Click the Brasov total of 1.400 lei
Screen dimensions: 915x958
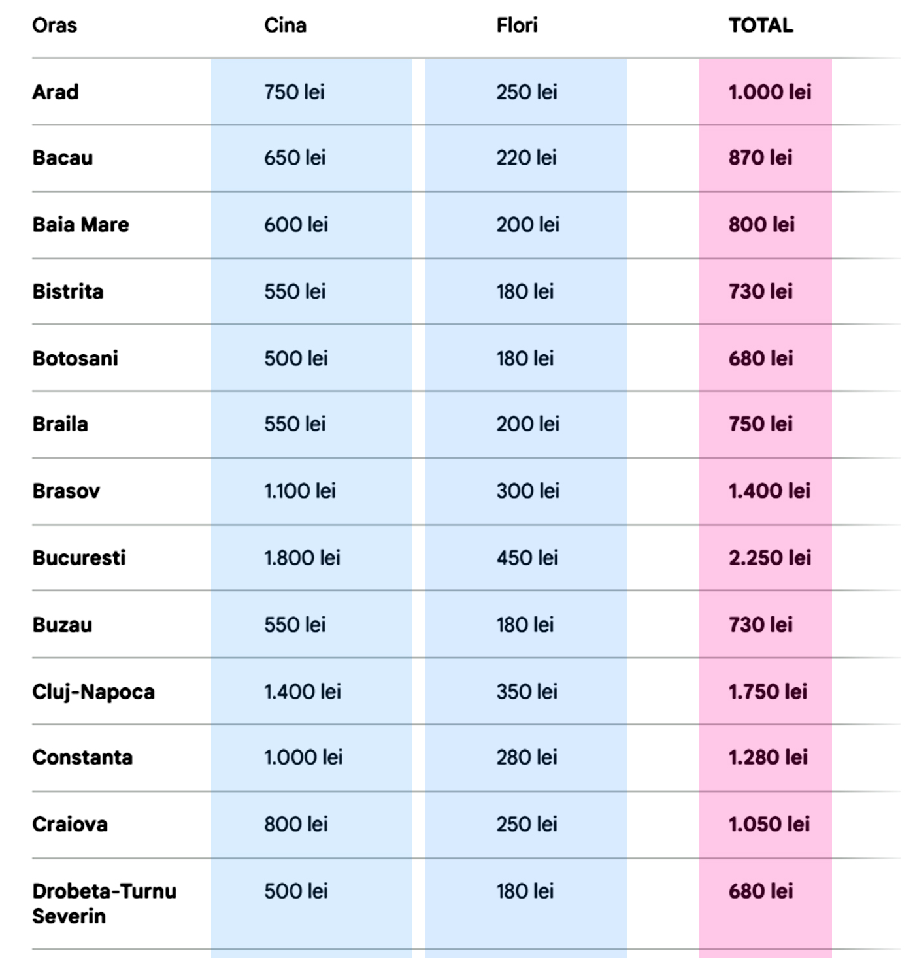(769, 491)
